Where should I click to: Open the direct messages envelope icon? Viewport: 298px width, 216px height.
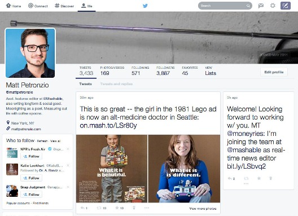point(261,6)
